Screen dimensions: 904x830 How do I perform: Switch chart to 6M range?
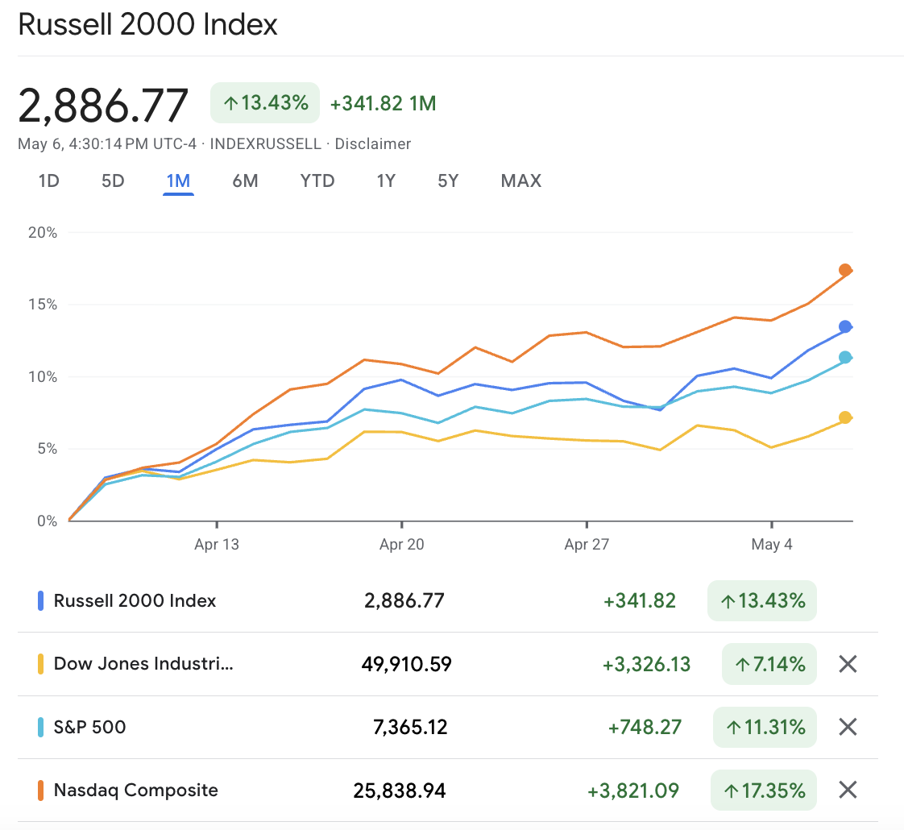tap(245, 181)
